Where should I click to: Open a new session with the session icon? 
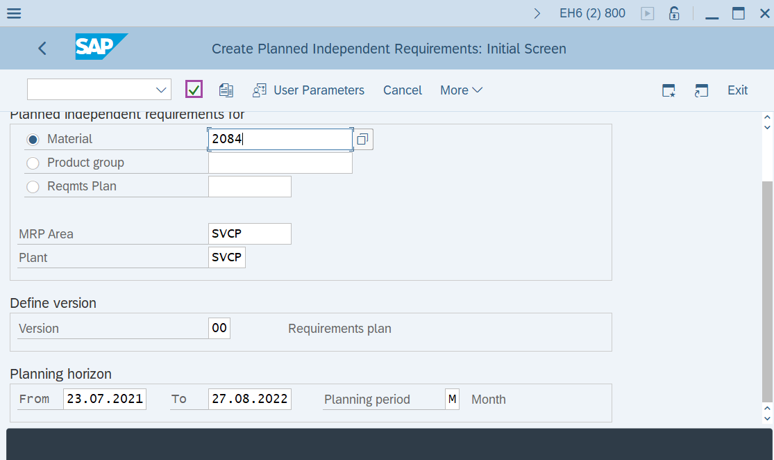[701, 90]
